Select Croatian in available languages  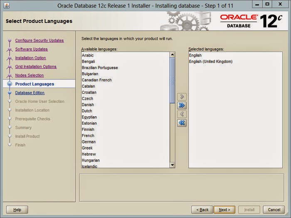click(x=126, y=92)
